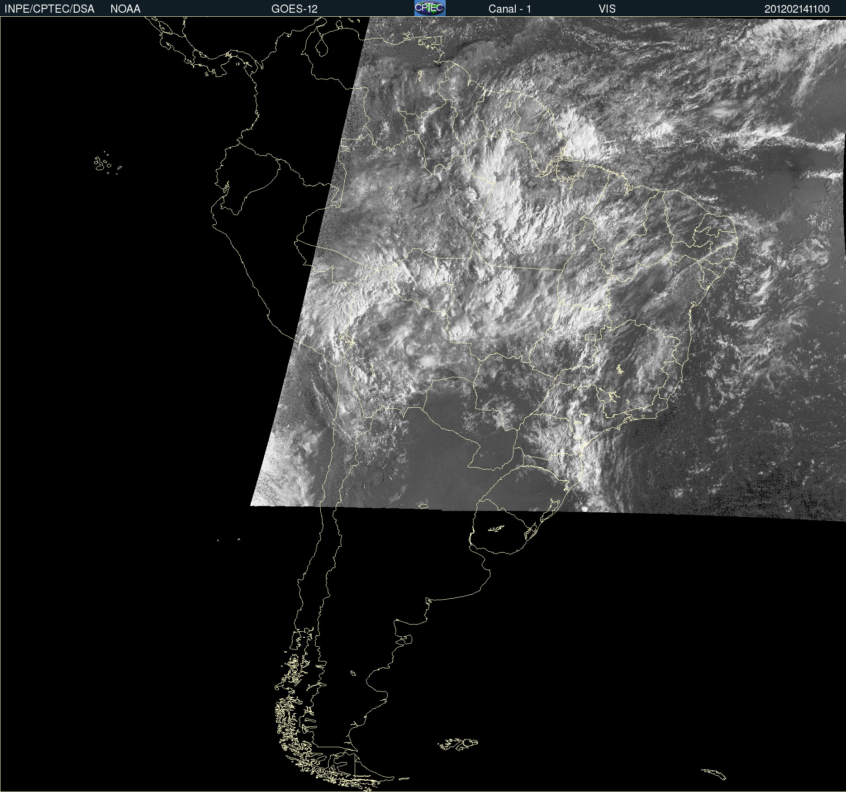This screenshot has height=792, width=846.
Task: Click the visible satellite cloud image
Action: click(547, 269)
